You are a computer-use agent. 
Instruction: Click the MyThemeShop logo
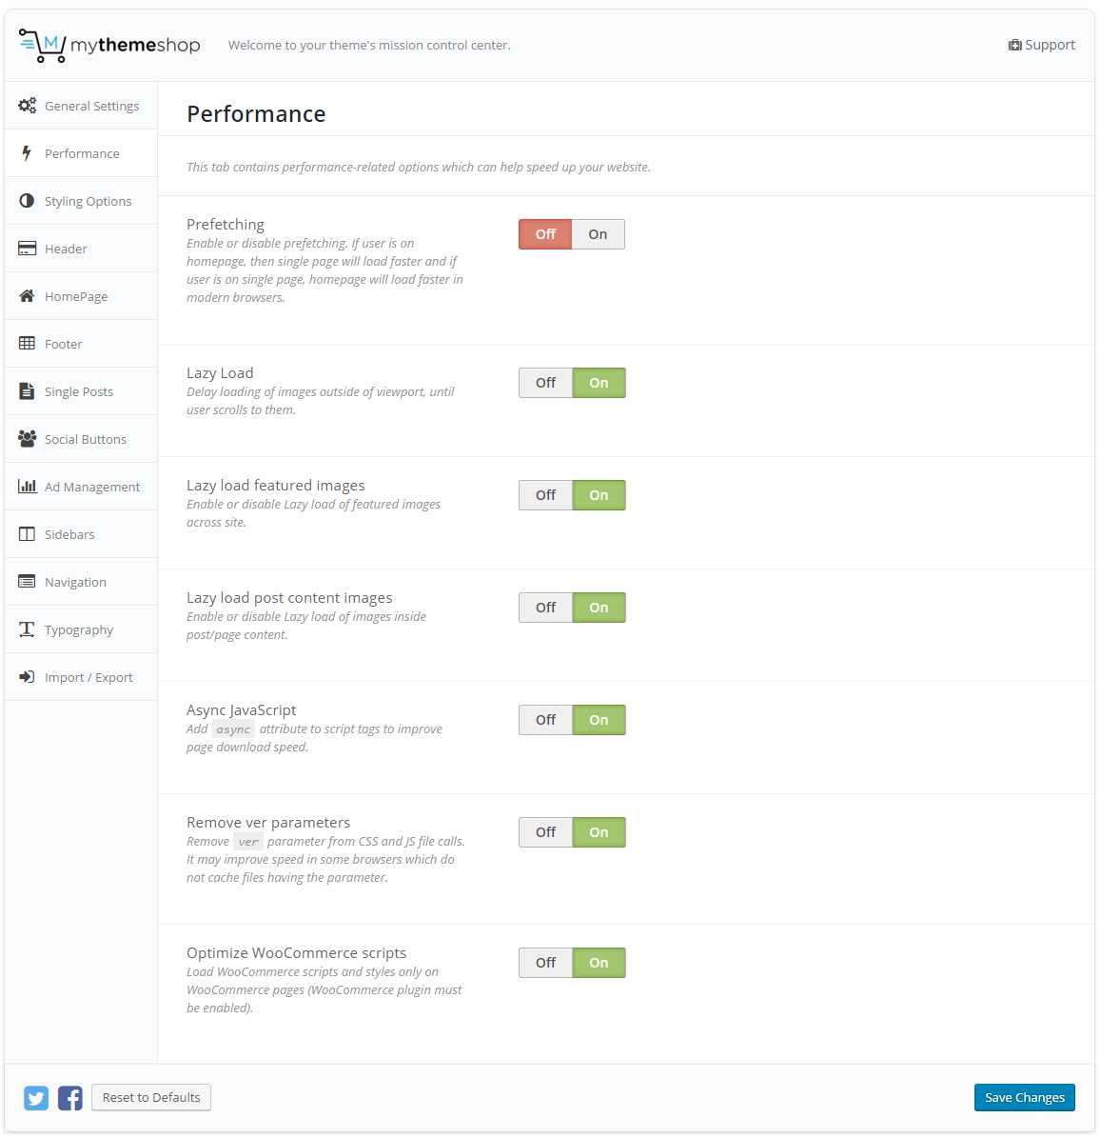109,45
